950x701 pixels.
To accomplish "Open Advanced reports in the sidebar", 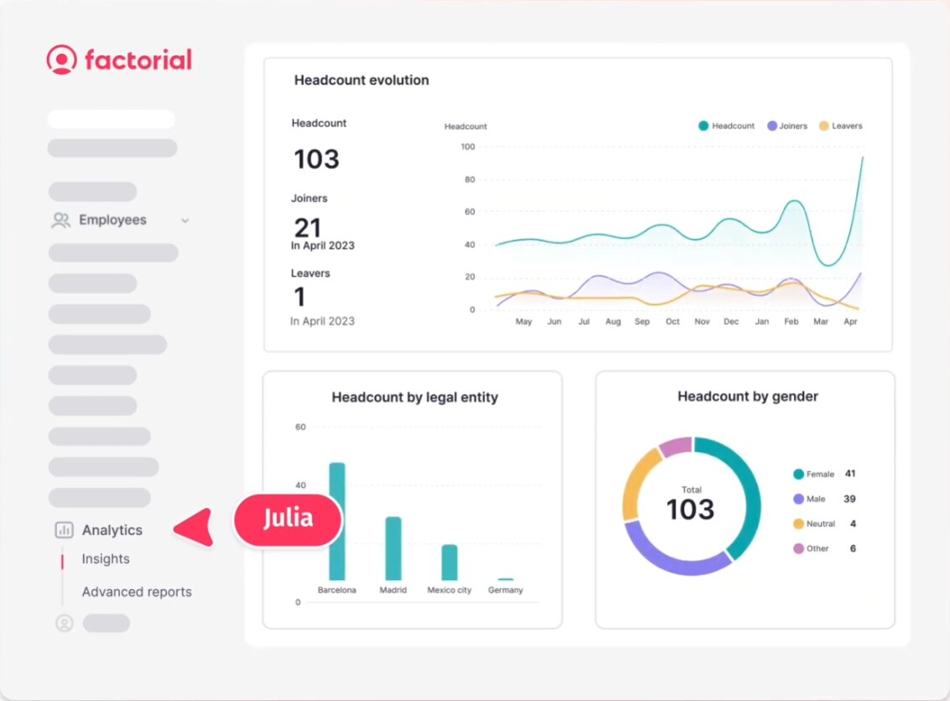I will [x=137, y=592].
